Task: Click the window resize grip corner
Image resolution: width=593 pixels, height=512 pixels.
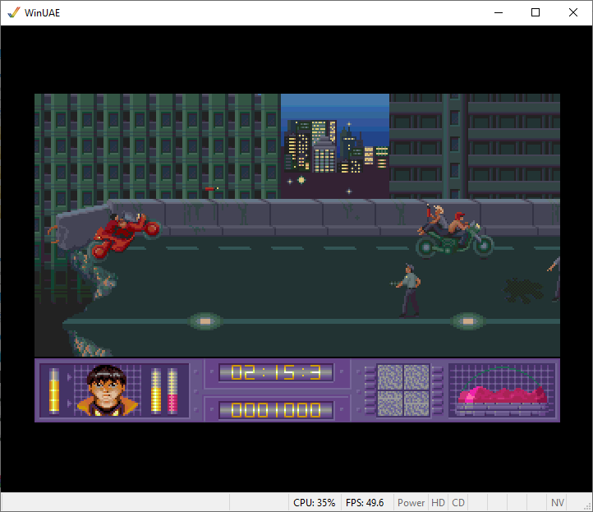Action: pyautogui.click(x=588, y=507)
